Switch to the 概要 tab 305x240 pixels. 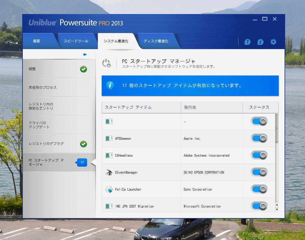(39, 41)
